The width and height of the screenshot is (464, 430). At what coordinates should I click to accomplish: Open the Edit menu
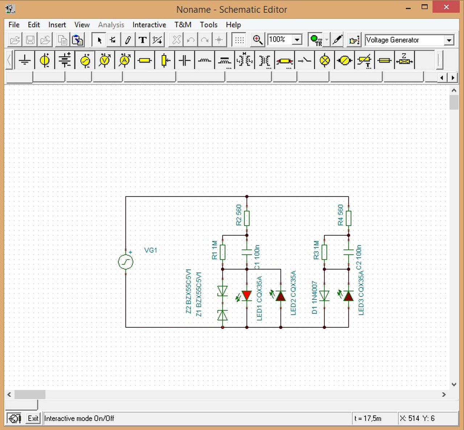tap(34, 25)
